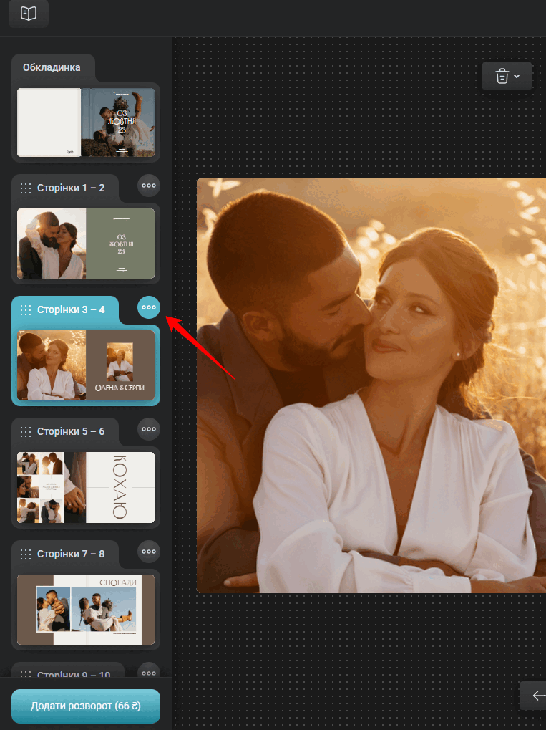546x730 pixels.
Task: Click drag handle of Сторінки 1 – 2
Action: (x=26, y=188)
